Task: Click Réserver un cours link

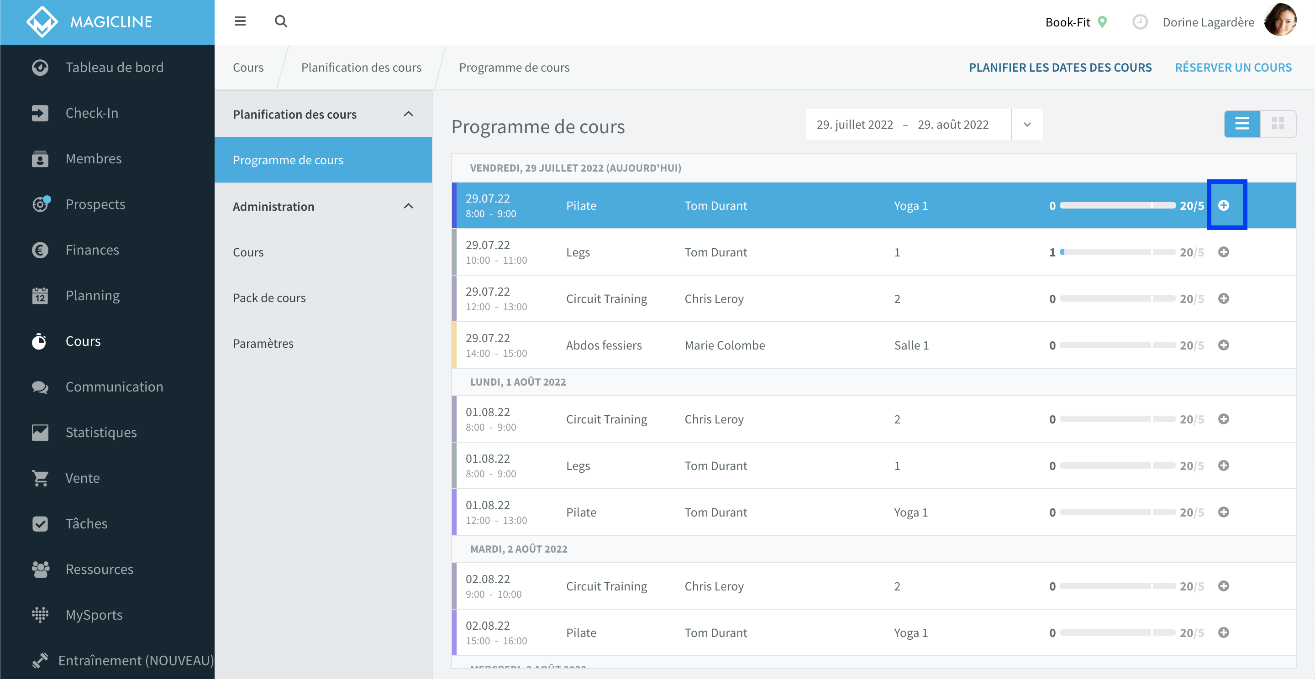Action: [1233, 68]
